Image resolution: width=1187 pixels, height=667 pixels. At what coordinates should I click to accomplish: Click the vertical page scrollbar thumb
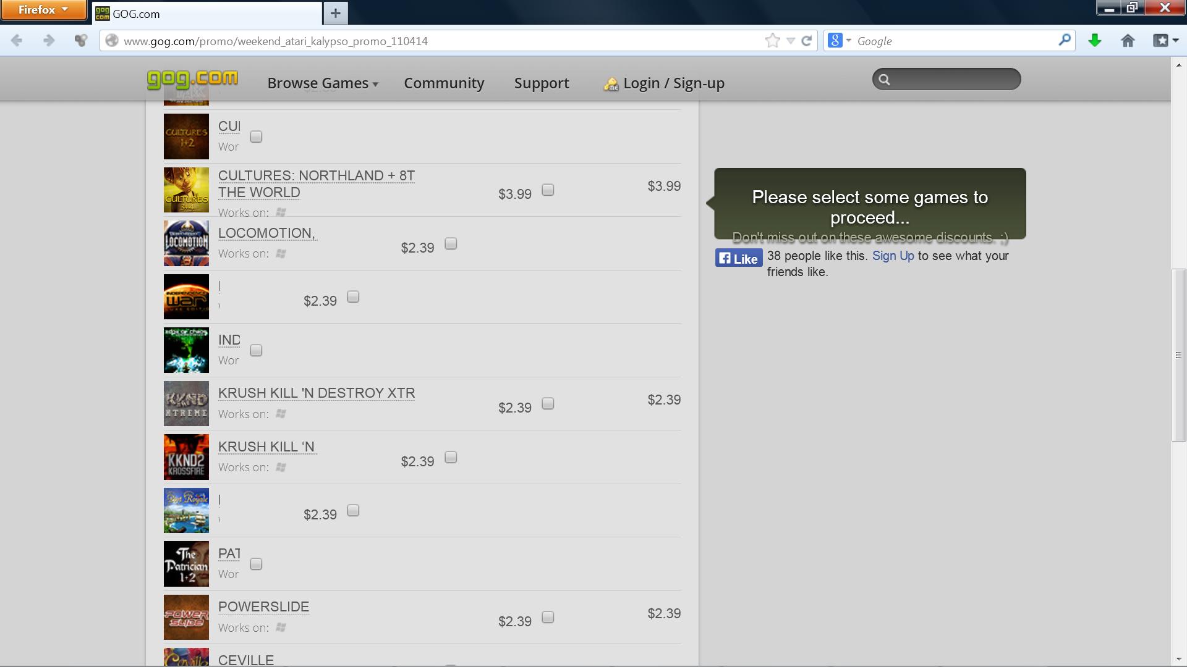1178,355
